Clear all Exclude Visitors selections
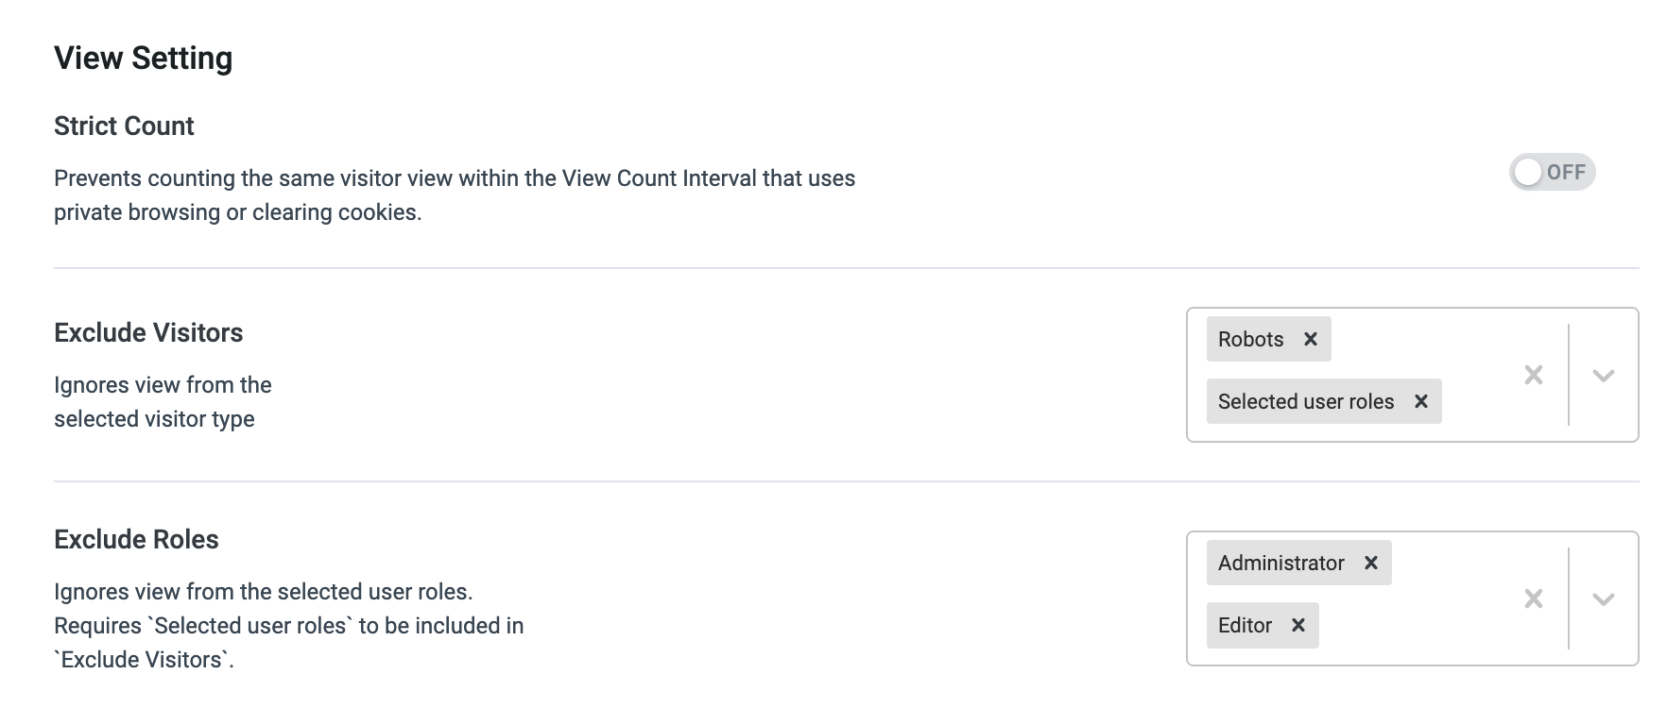1667x708 pixels. [x=1534, y=375]
